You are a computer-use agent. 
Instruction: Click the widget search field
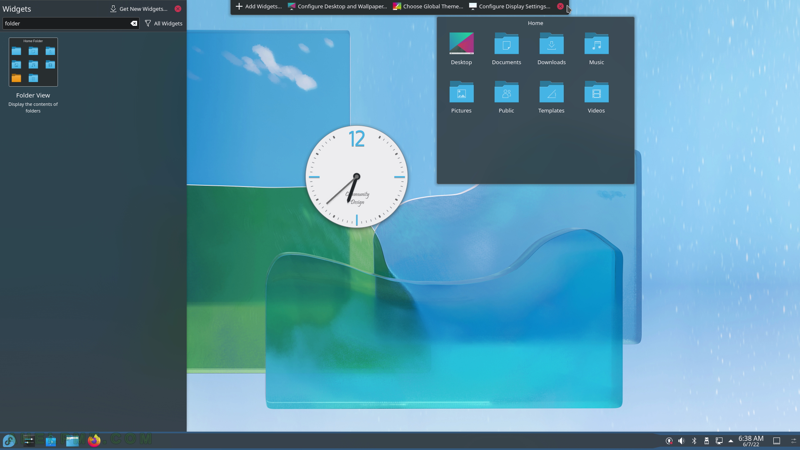[71, 23]
